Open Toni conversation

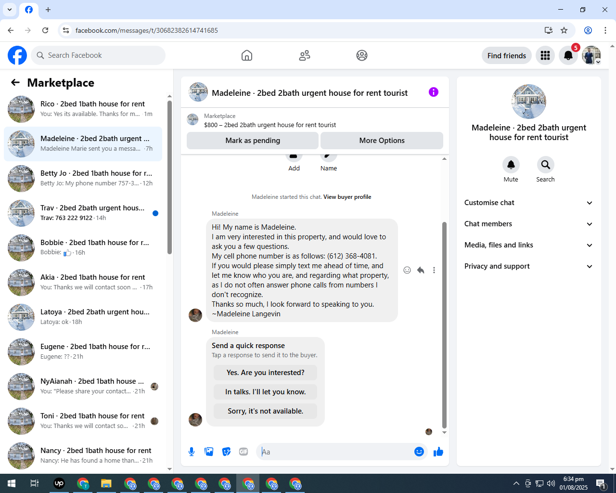click(83, 421)
